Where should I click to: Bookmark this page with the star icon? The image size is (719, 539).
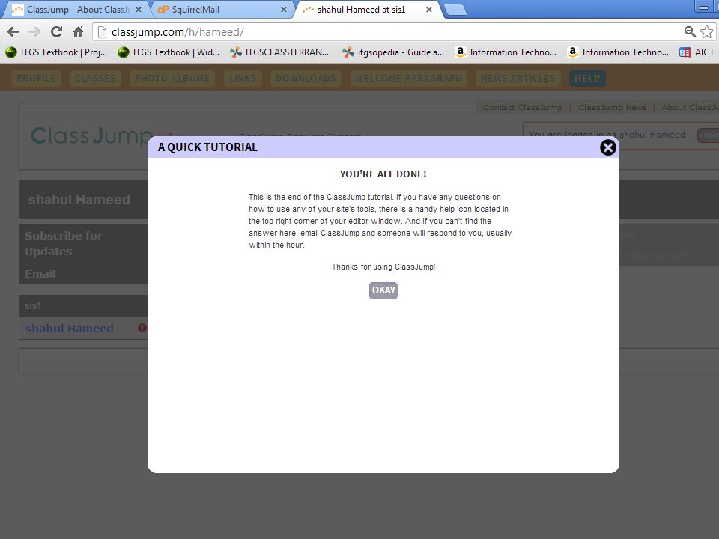[x=706, y=31]
